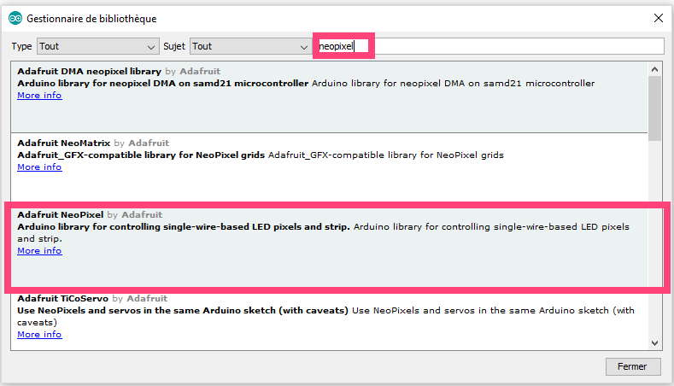Select the Adafruit TiCoServo library entry

(329, 321)
